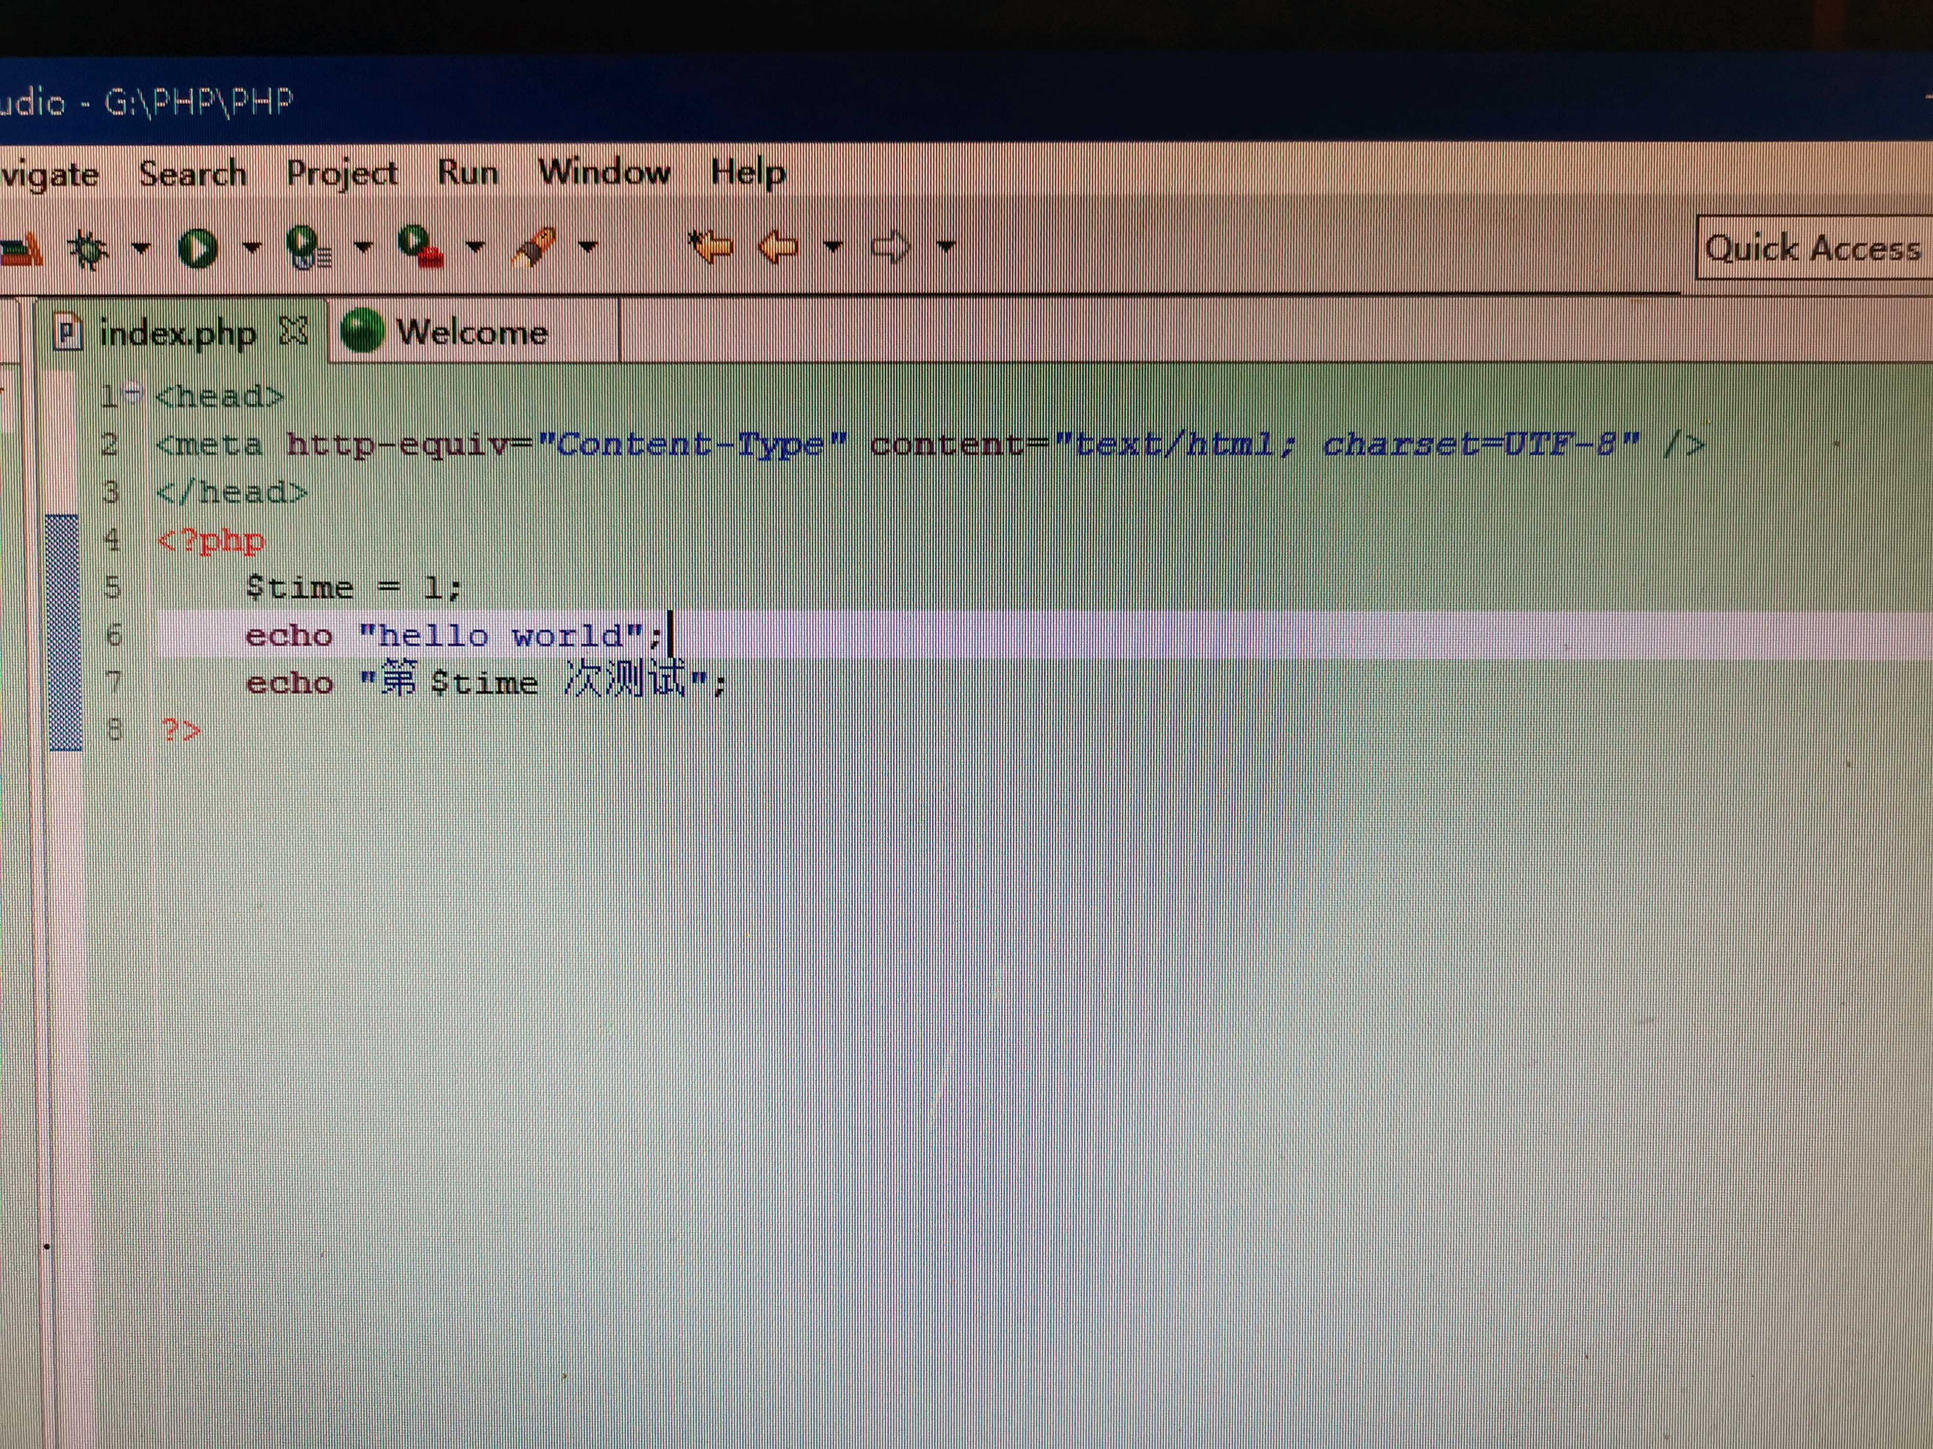Viewport: 1933px width, 1449px height.
Task: Click the red <?php opening tag
Action: [210, 540]
